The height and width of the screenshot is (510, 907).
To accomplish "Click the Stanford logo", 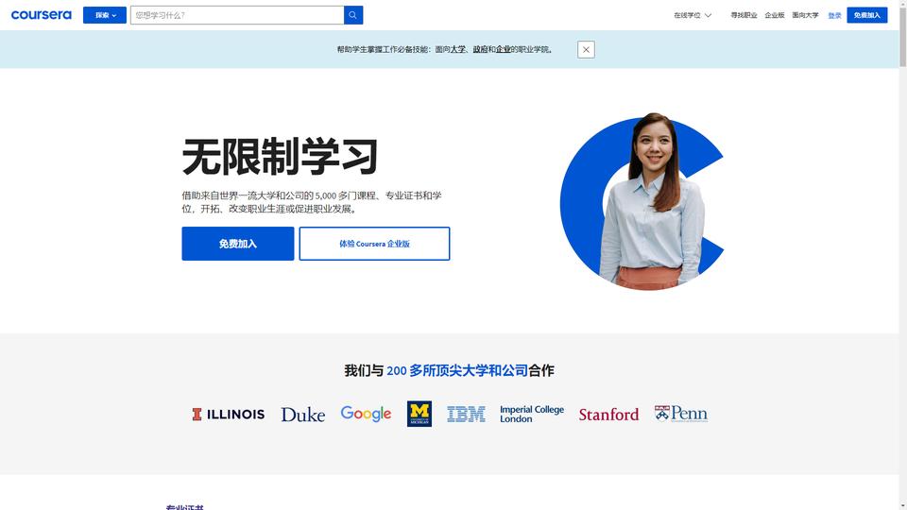I will pos(608,414).
